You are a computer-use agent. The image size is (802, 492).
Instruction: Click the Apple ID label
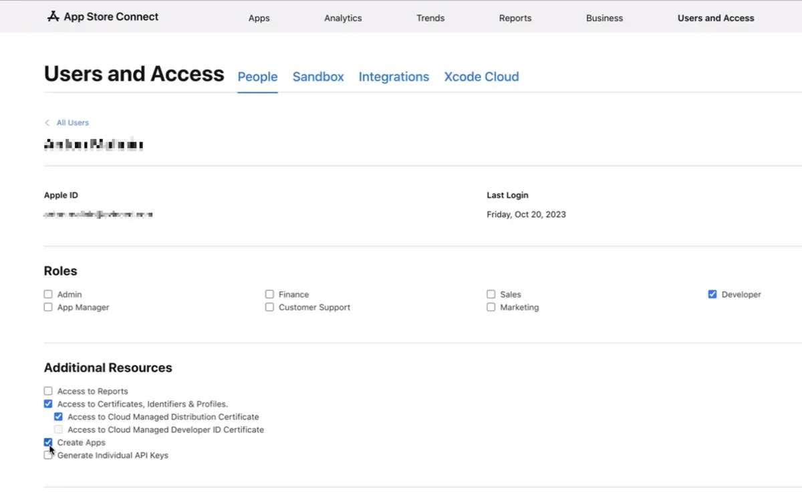61,195
